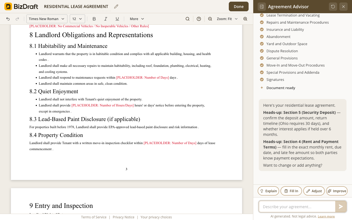Open the Times New Roman font dropdown
The image size is (352, 220).
click(x=47, y=19)
